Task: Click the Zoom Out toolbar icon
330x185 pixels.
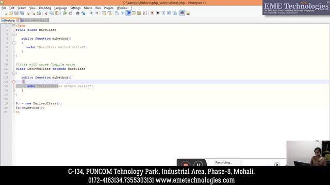Action: pyautogui.click(x=96, y=13)
